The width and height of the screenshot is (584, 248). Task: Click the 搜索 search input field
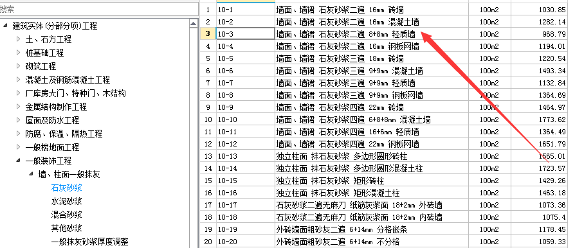[99, 9]
